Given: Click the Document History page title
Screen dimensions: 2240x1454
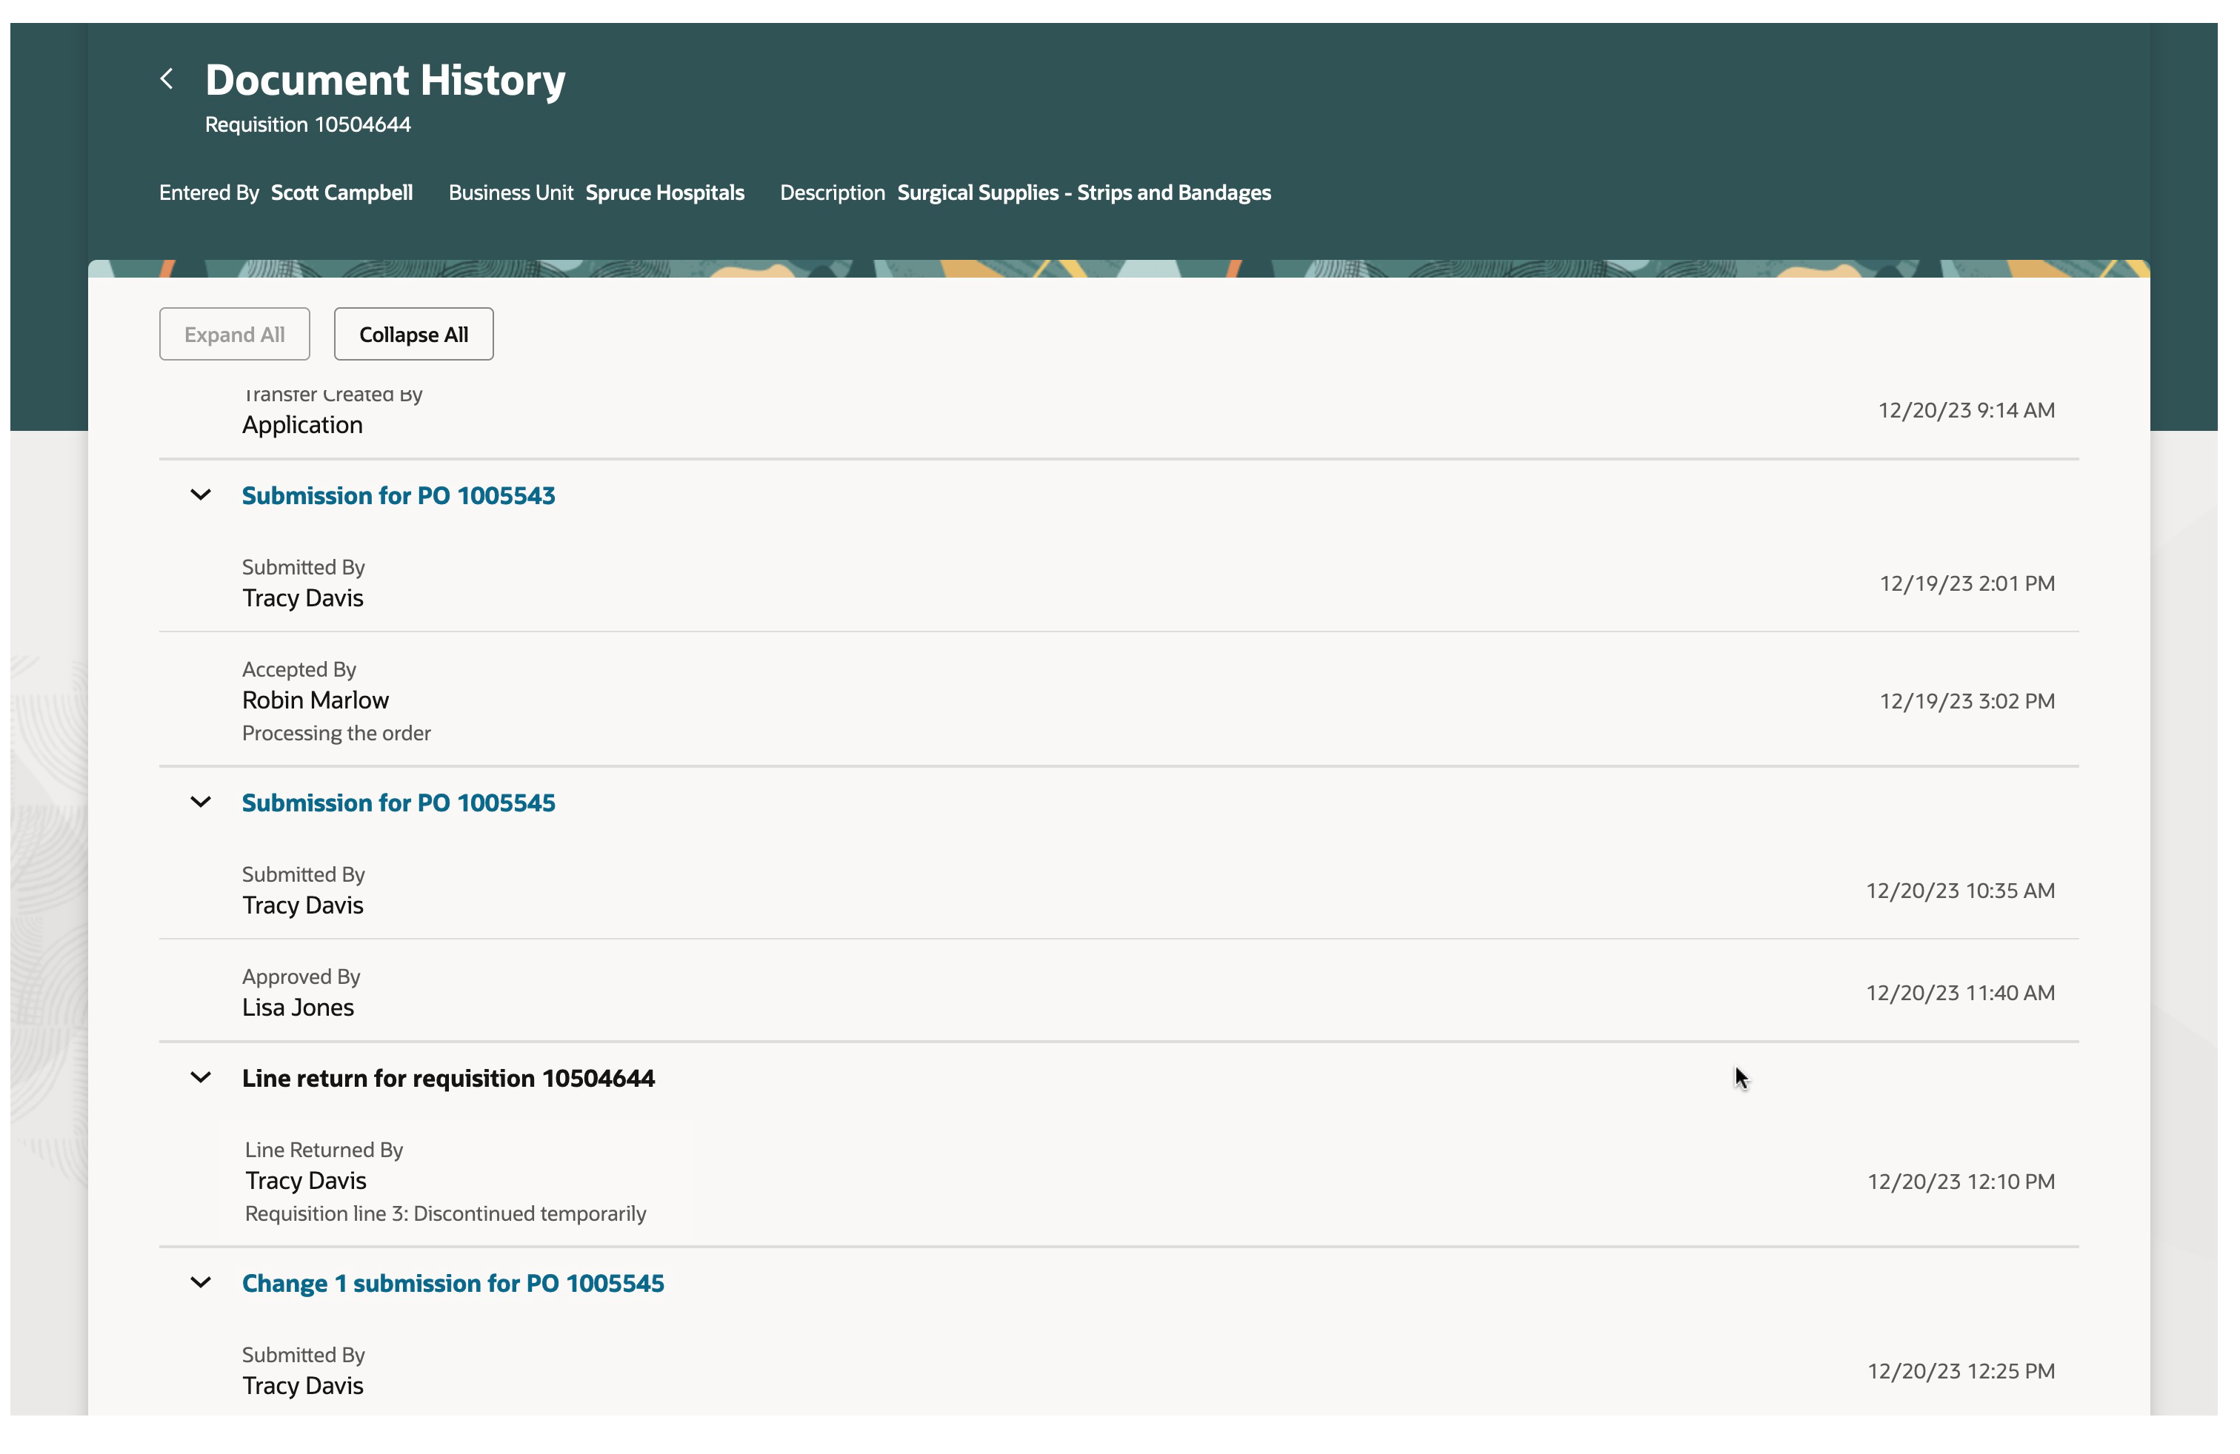Looking at the screenshot, I should tap(385, 80).
